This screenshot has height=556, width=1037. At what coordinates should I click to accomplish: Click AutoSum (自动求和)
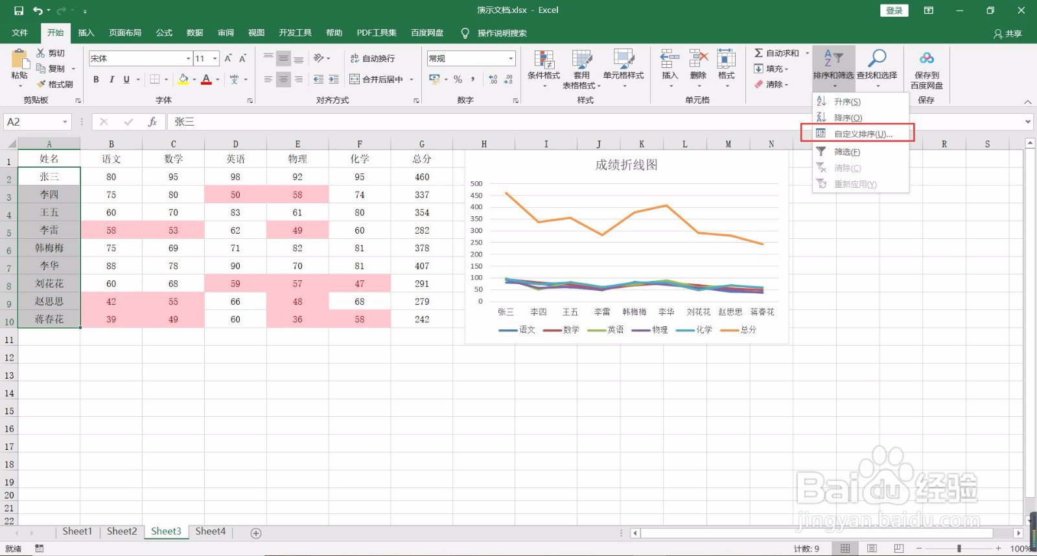coord(776,53)
